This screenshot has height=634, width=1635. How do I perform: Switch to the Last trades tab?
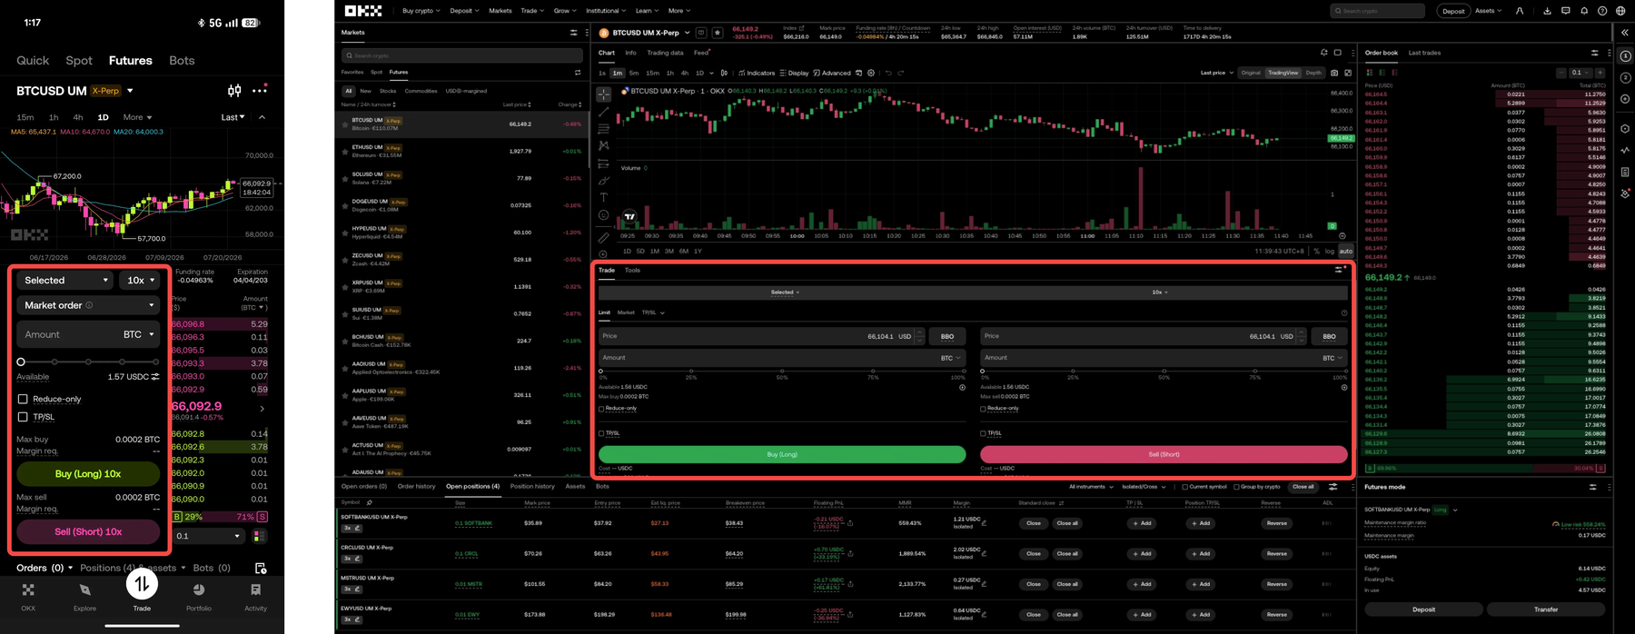pyautogui.click(x=1424, y=53)
